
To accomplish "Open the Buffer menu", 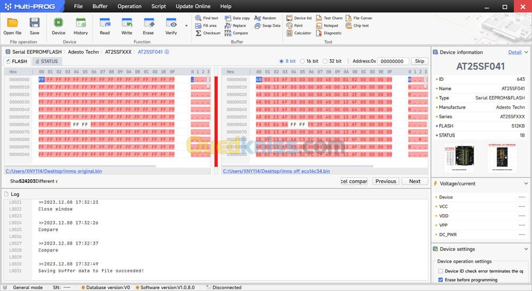I will point(99,6).
